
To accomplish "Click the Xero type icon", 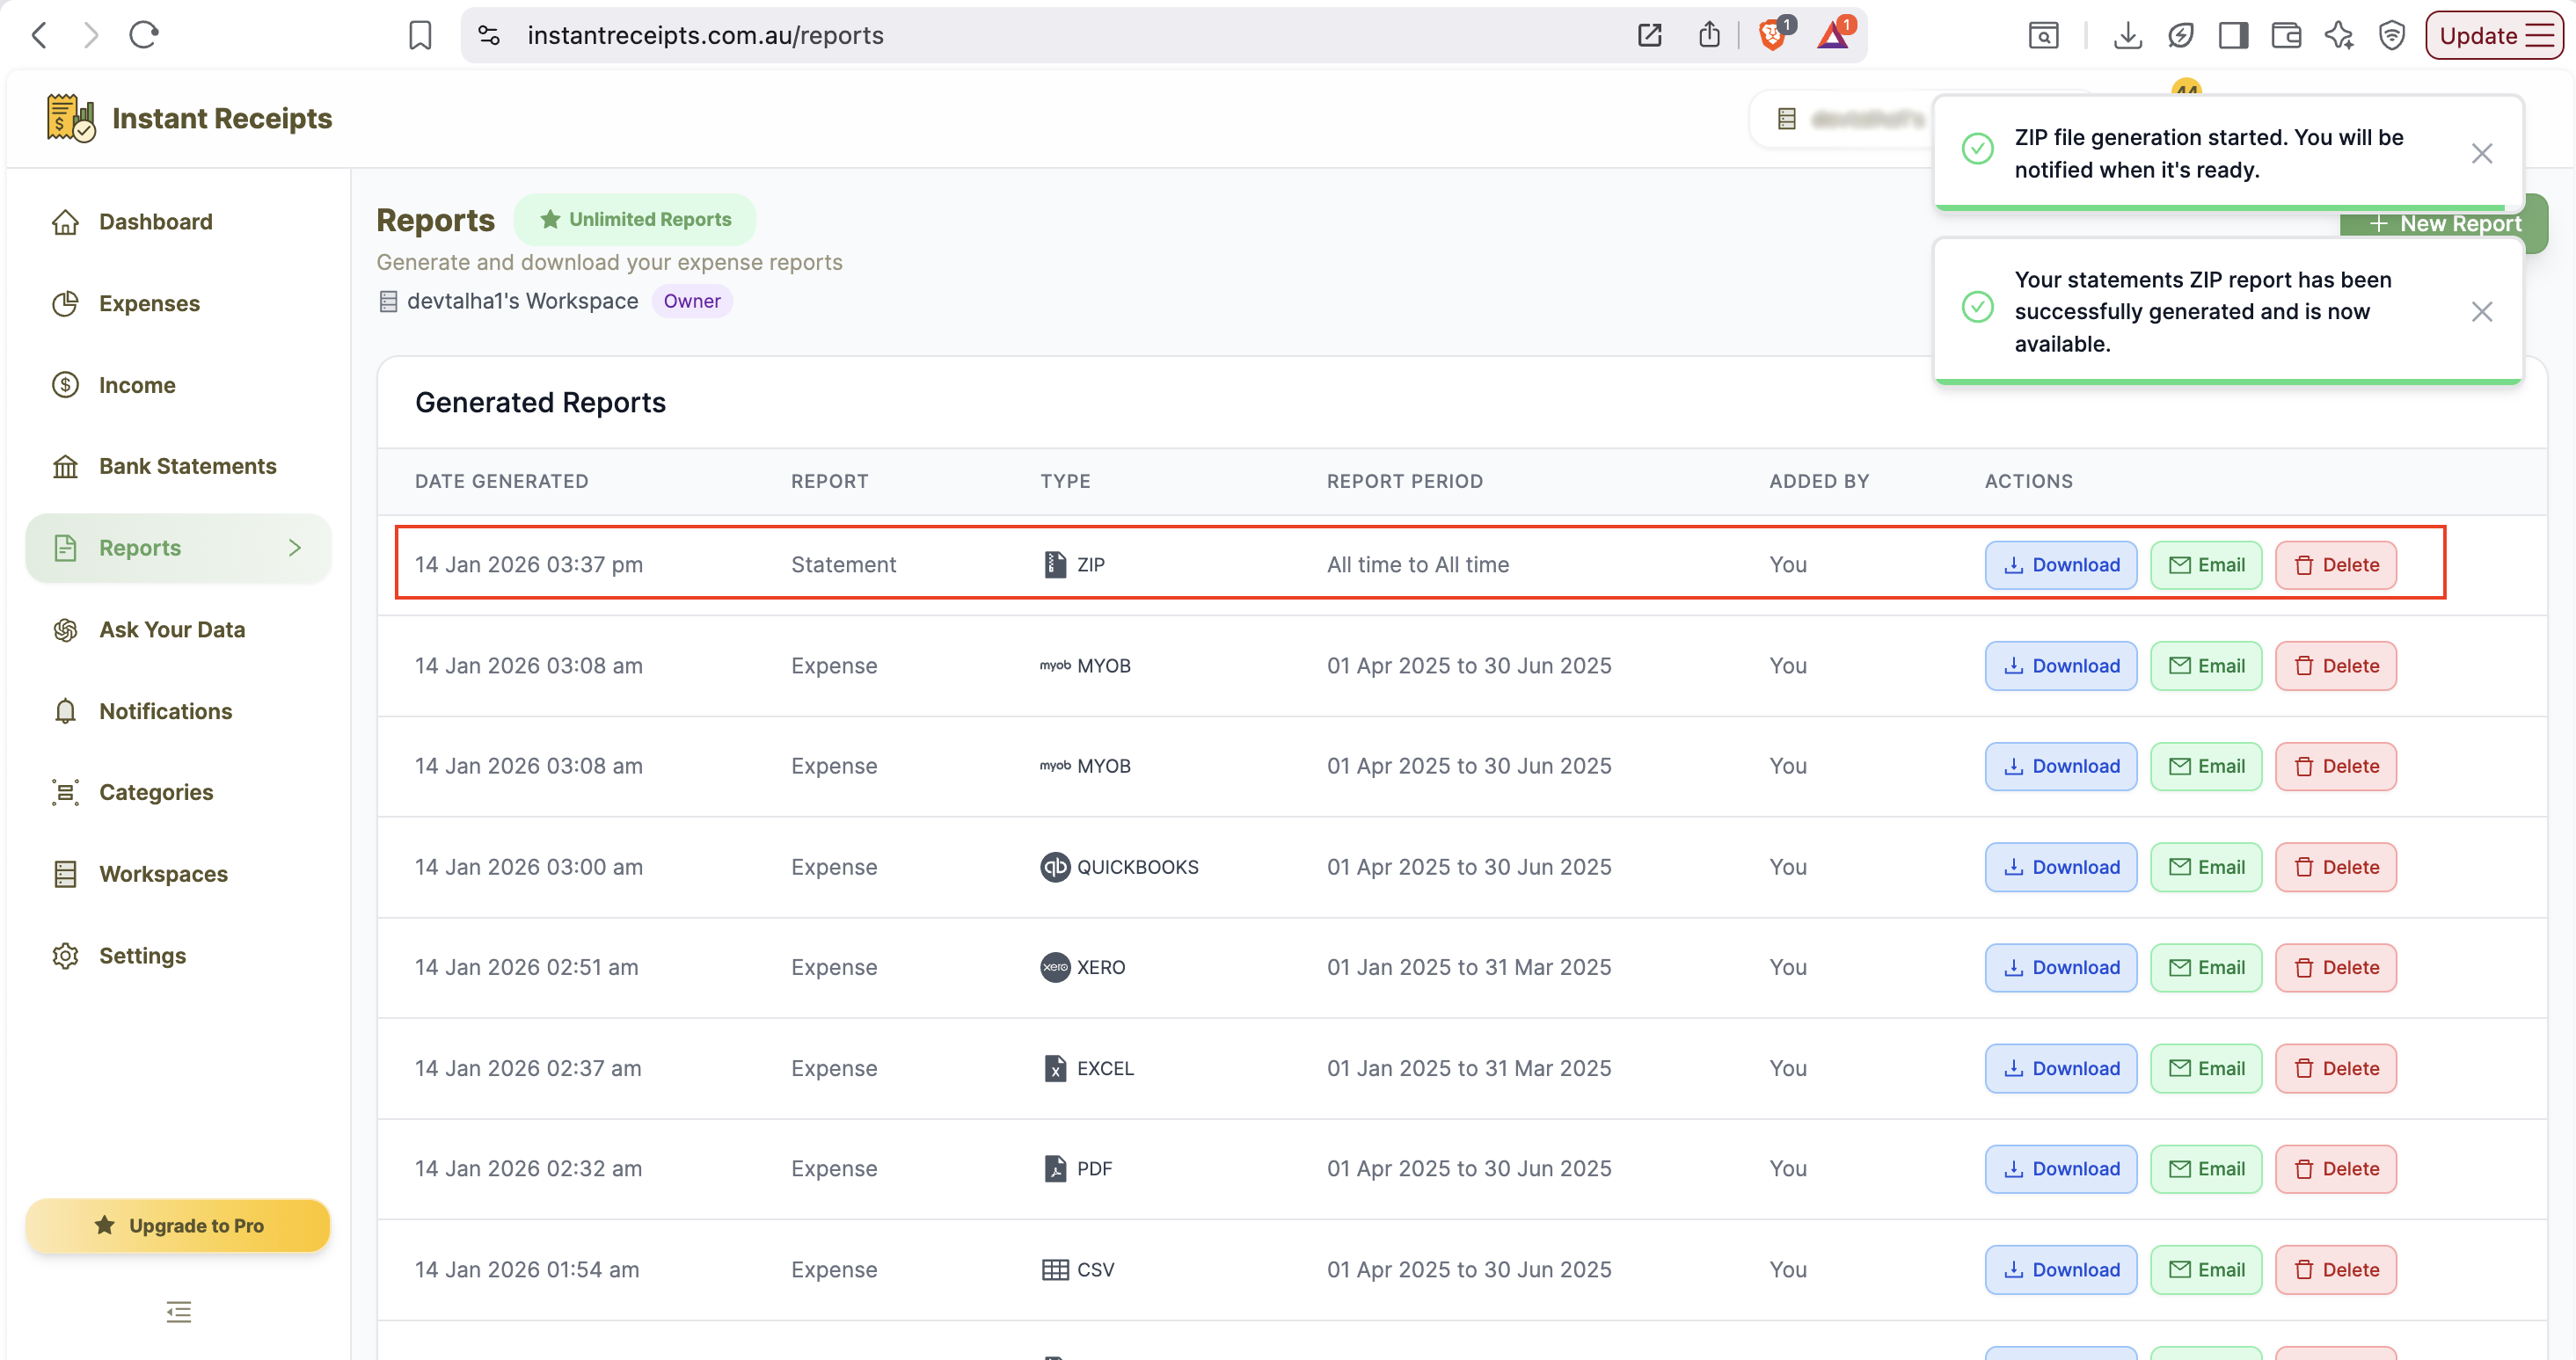I will pyautogui.click(x=1055, y=967).
